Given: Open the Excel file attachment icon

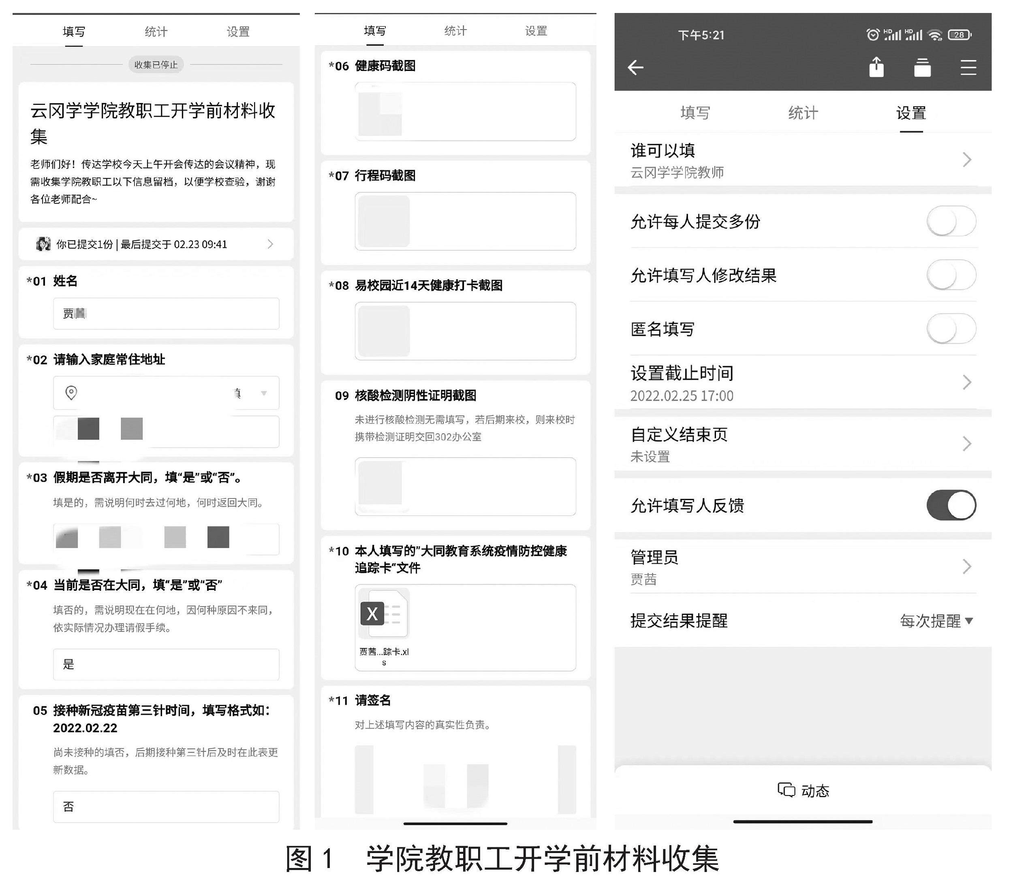Looking at the screenshot, I should [x=384, y=614].
